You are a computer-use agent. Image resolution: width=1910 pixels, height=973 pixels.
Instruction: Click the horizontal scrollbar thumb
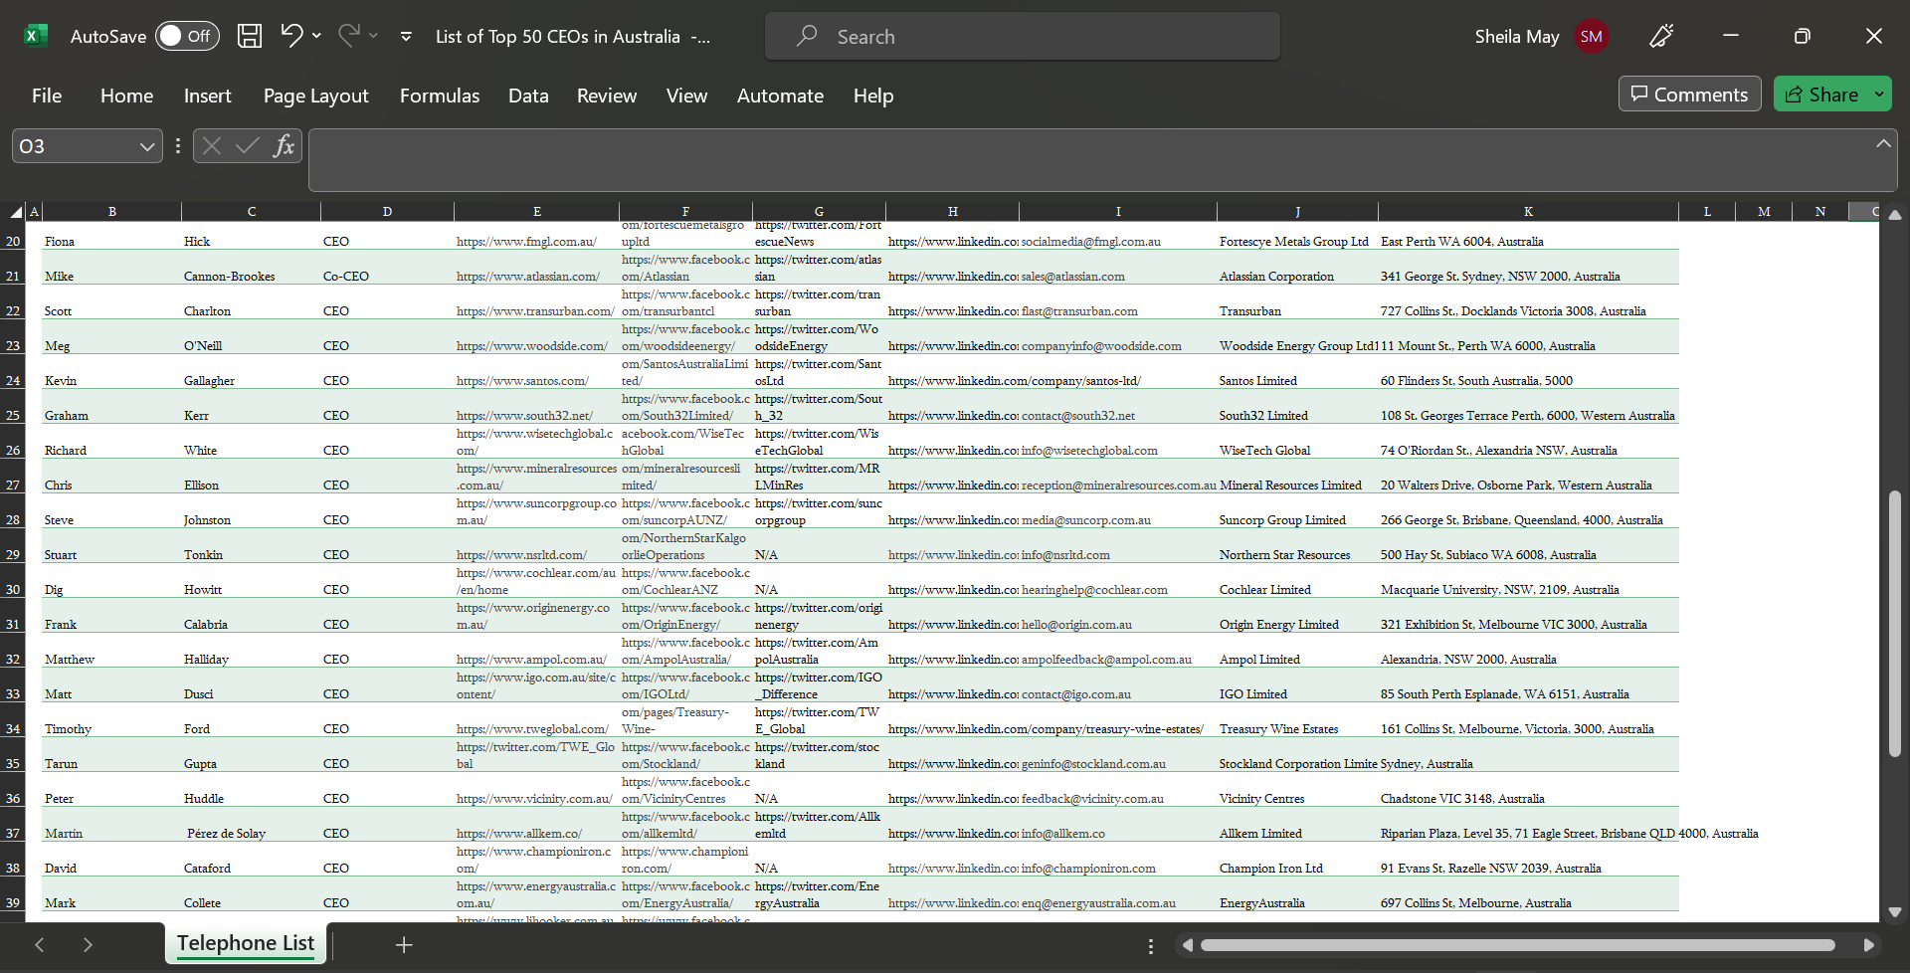click(x=1517, y=945)
